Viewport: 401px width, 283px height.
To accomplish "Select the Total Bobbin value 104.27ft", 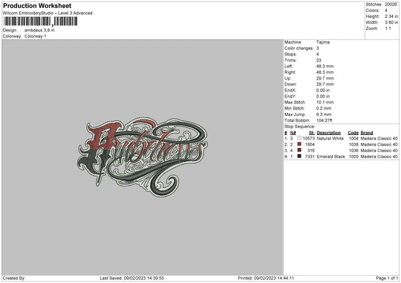I will pos(327,120).
